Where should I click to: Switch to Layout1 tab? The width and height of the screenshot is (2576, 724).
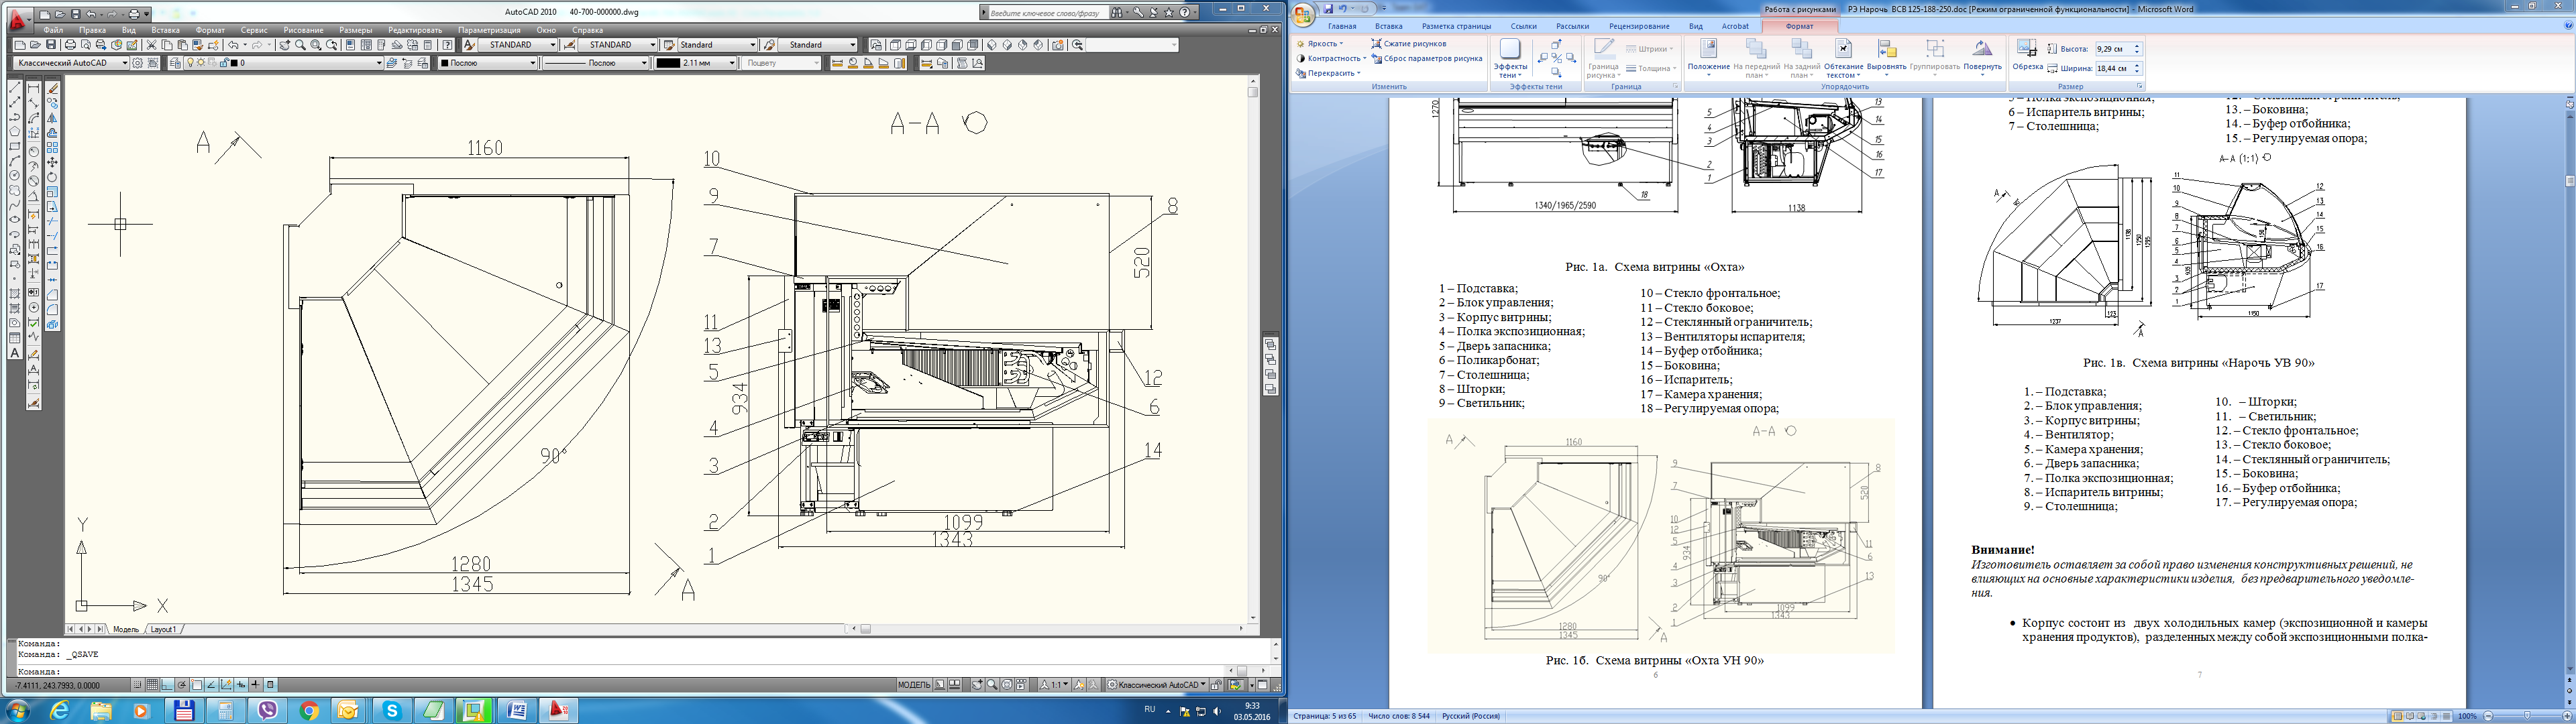[x=163, y=629]
